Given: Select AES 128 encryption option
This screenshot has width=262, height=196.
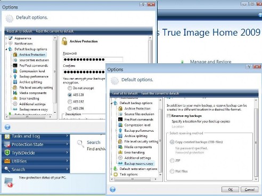Looking at the screenshot, I should click(70, 95).
